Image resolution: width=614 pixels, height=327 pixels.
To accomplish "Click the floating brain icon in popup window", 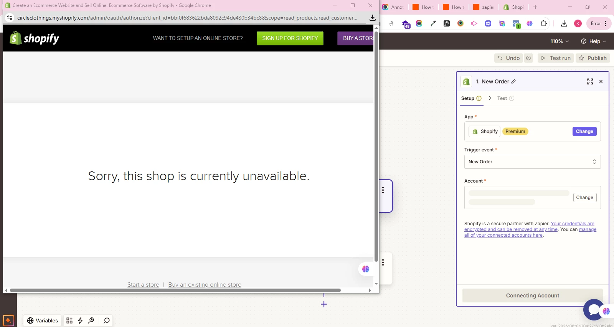I will pyautogui.click(x=366, y=269).
